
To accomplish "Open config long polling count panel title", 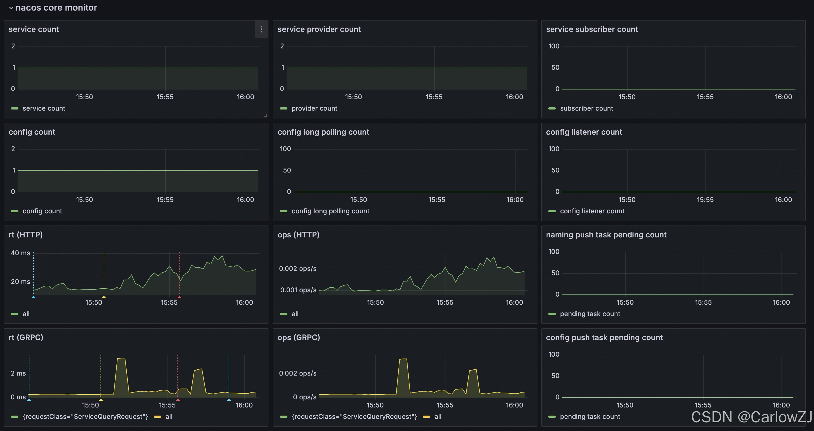I will click(x=323, y=132).
